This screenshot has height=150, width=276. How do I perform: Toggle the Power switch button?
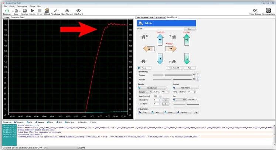(144, 68)
